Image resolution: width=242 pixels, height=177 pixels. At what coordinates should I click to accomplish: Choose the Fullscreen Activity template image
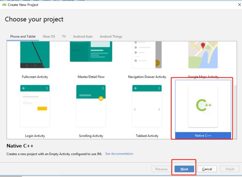(x=35, y=55)
